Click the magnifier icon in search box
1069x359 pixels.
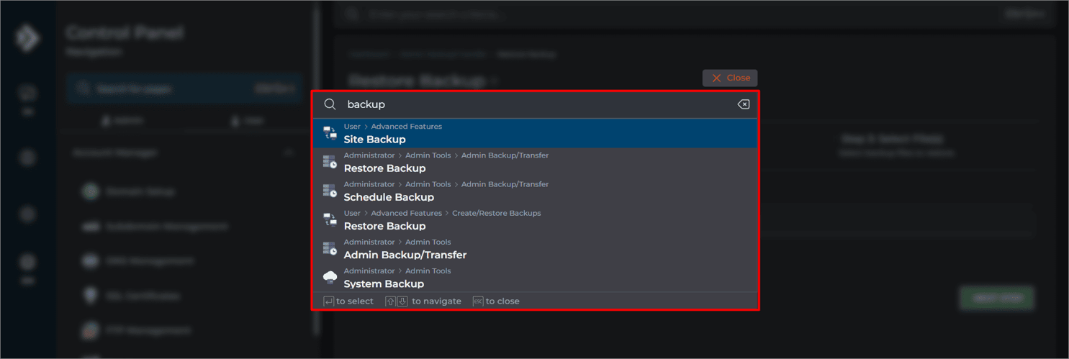pos(330,104)
